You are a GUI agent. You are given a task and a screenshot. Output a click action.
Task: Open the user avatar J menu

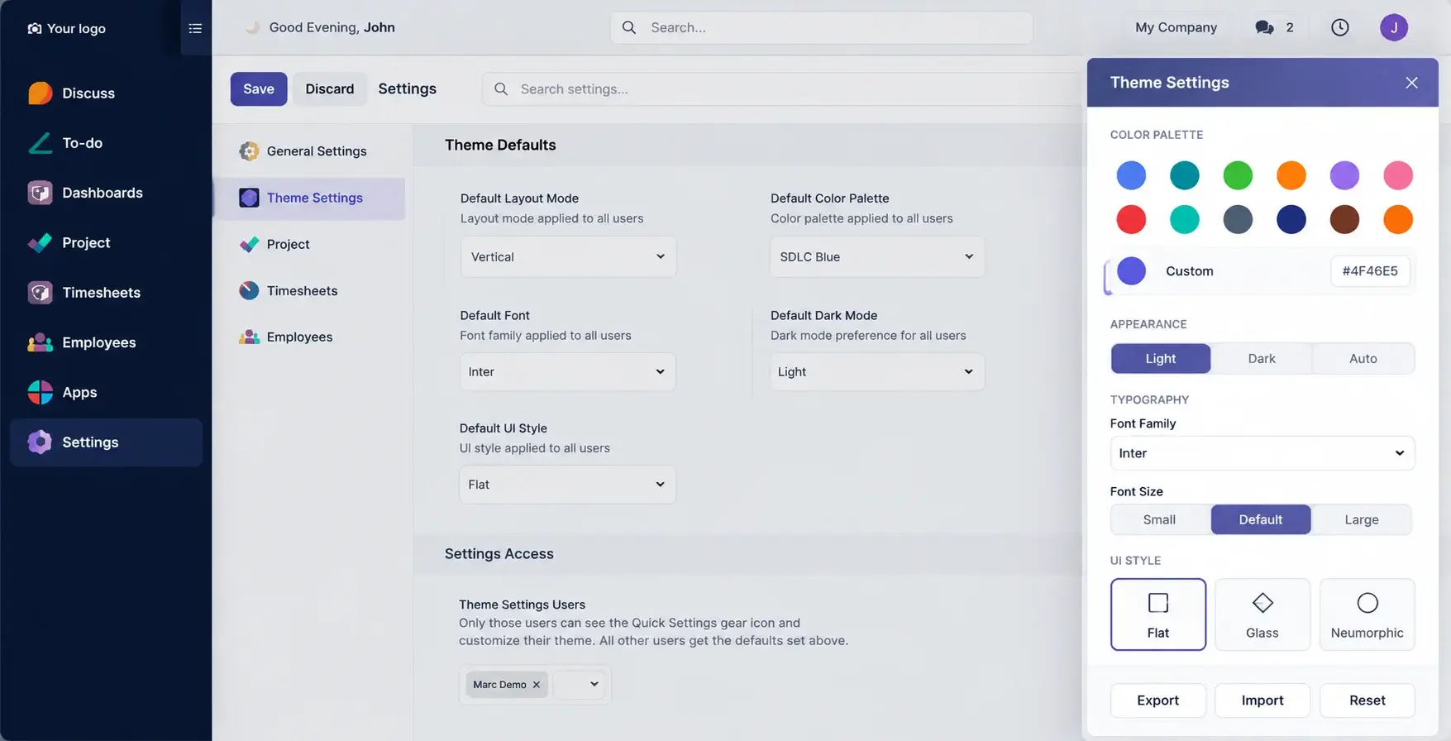pos(1394,27)
